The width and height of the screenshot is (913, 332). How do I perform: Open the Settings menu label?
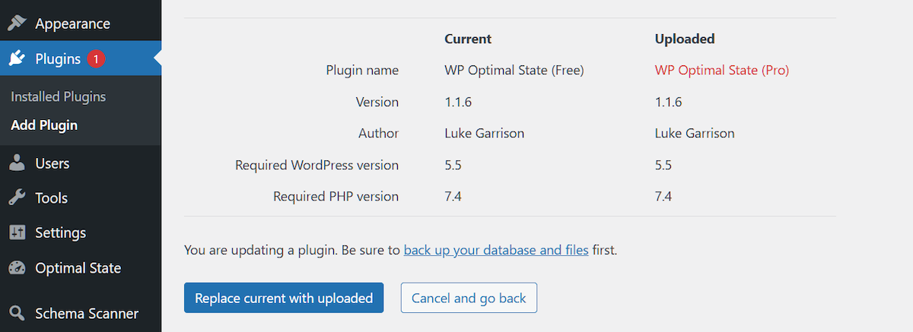tap(60, 233)
